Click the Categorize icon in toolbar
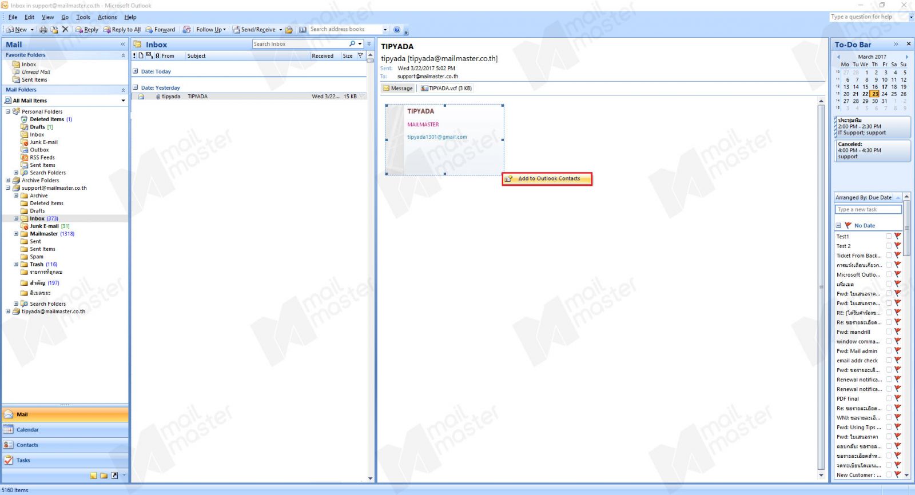Screen dimensions: 915x495 coord(186,29)
